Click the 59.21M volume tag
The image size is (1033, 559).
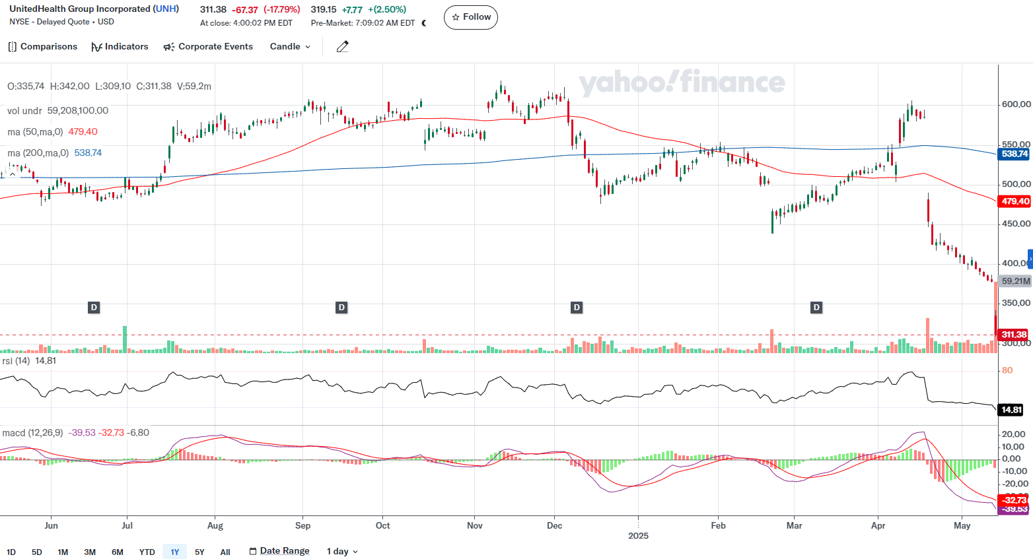click(1015, 281)
